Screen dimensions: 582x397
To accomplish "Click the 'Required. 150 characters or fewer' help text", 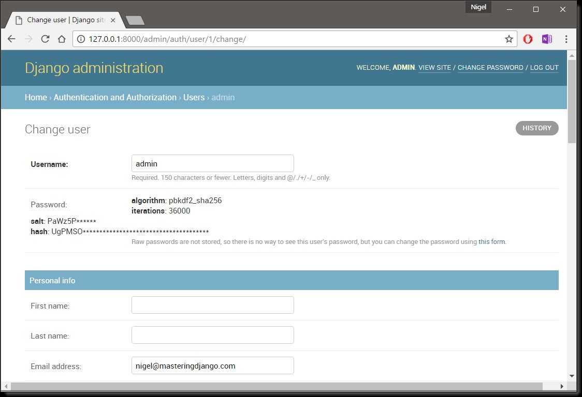I will pyautogui.click(x=231, y=177).
